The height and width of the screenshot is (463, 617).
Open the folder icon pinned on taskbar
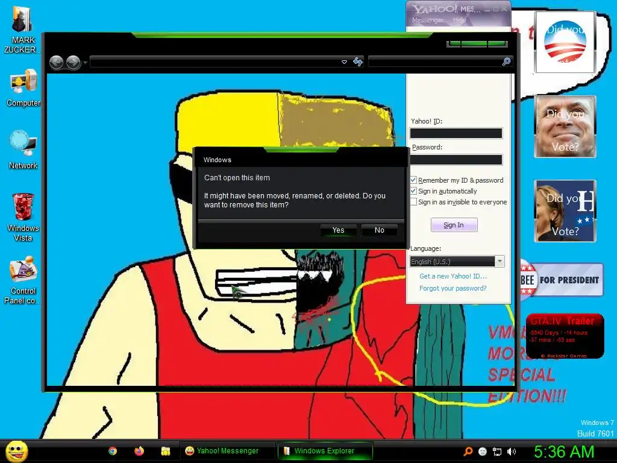(x=166, y=451)
